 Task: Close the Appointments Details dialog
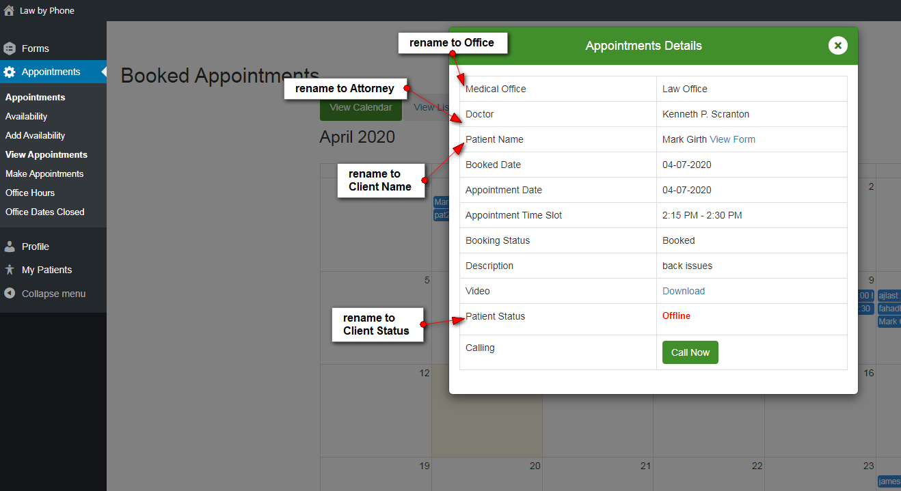click(837, 46)
